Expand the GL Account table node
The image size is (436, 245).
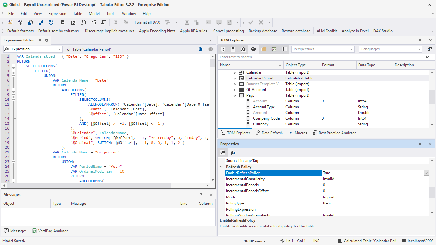[235, 90]
